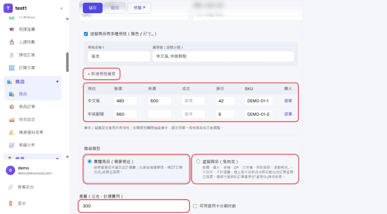Click 成本 field for 中文版 row
Image resolution: width=387 pixels, height=214 pixels.
tap(193, 101)
